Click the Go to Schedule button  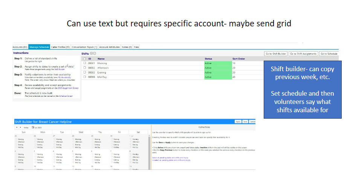coord(329,54)
